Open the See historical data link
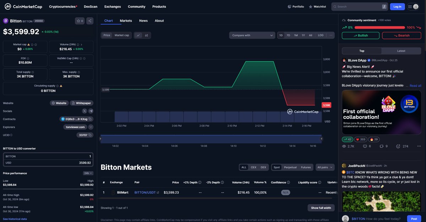Screen dimensions: 426x222 15,219
